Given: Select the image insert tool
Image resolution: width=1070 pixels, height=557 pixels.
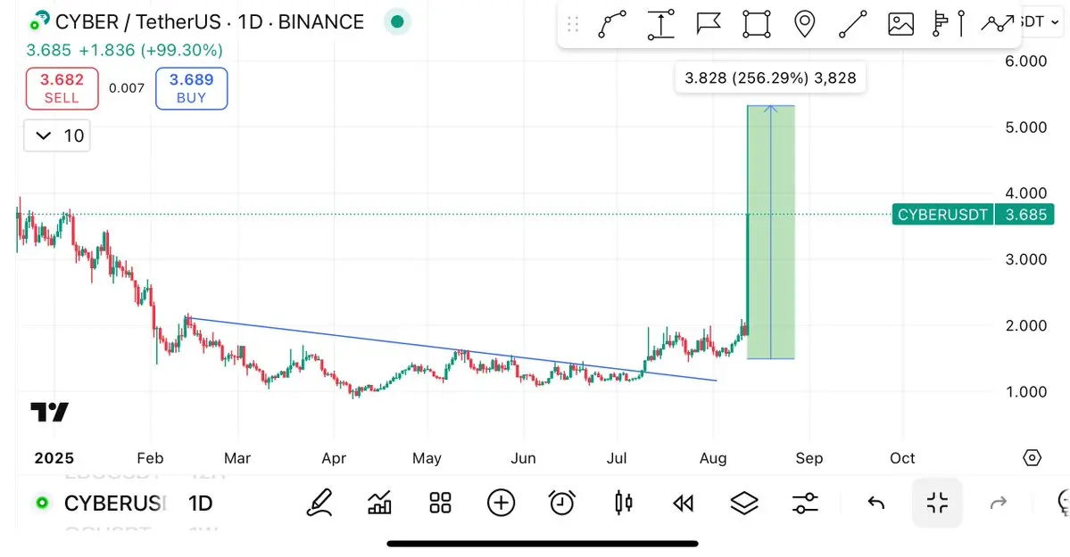Looking at the screenshot, I should click(x=900, y=24).
